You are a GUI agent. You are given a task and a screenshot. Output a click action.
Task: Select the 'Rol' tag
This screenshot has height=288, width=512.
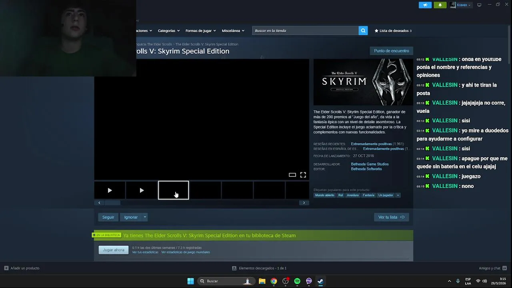tap(340, 195)
